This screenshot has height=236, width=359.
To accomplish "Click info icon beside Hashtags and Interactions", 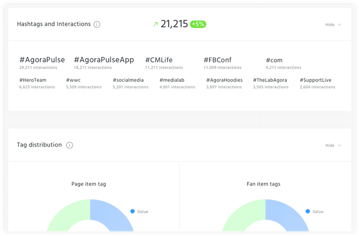I will (x=96, y=24).
